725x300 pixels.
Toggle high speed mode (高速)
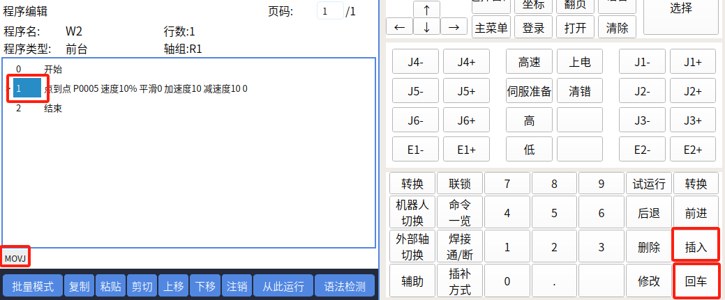click(529, 62)
